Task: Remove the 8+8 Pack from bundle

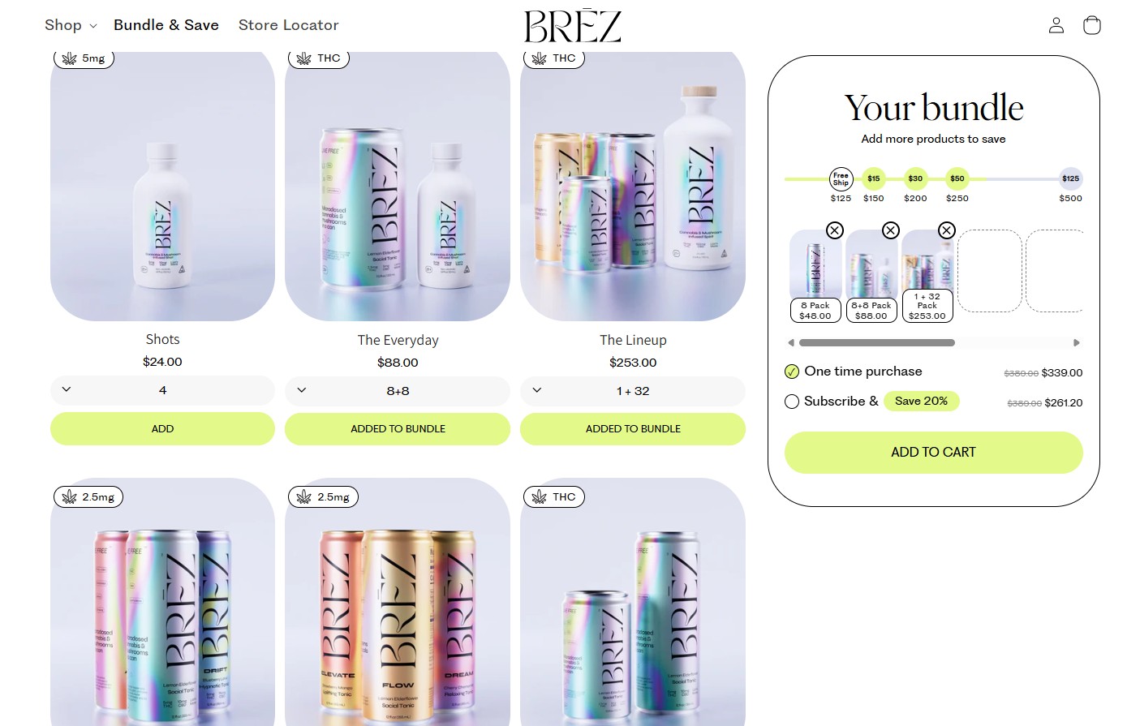Action: (x=890, y=230)
